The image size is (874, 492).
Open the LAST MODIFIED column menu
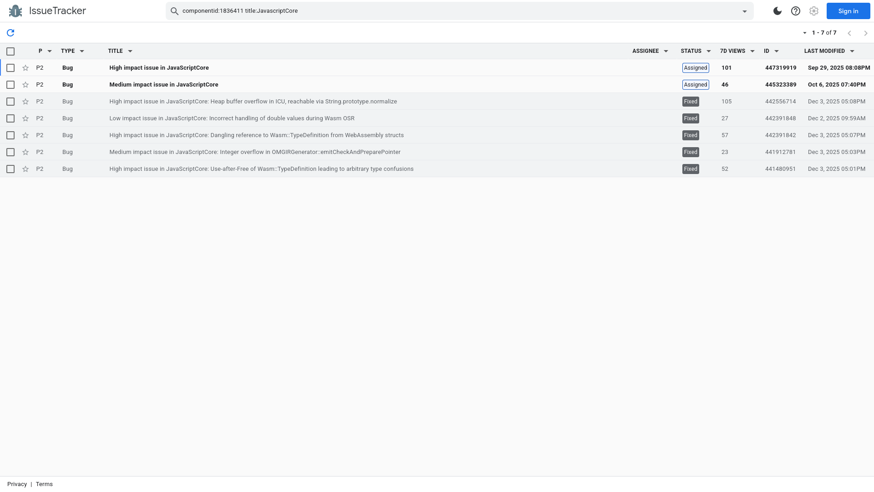(x=851, y=51)
